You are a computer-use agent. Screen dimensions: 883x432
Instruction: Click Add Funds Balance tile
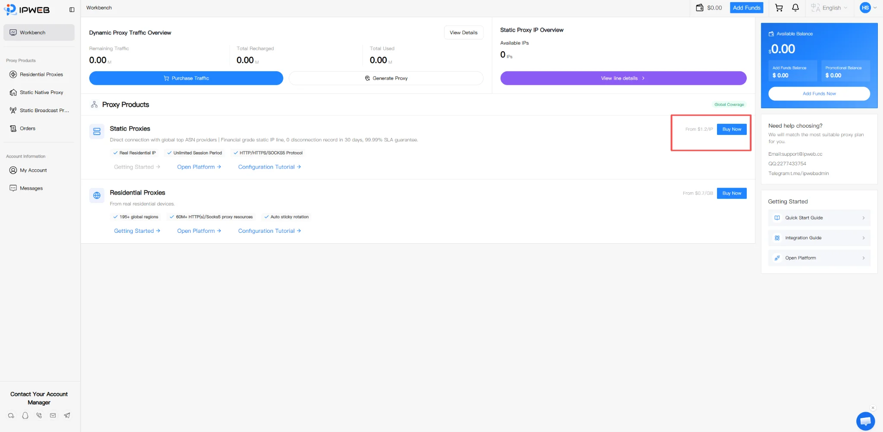tap(792, 71)
